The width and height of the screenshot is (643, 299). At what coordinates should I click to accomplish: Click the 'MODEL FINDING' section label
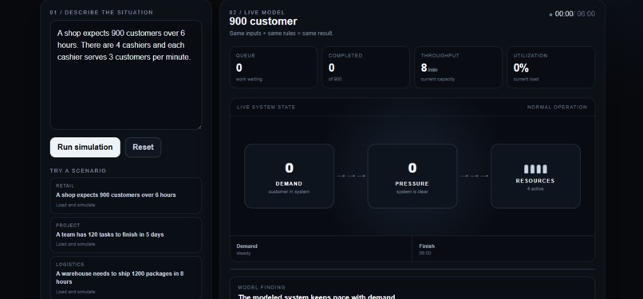click(x=262, y=288)
